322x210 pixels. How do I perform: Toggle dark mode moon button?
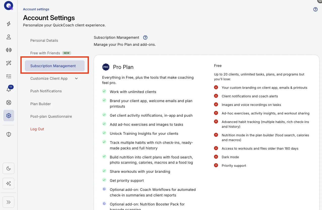click(x=9, y=169)
